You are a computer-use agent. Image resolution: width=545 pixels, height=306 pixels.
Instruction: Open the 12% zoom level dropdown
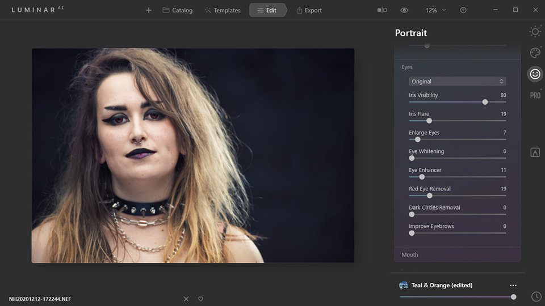coord(435,10)
